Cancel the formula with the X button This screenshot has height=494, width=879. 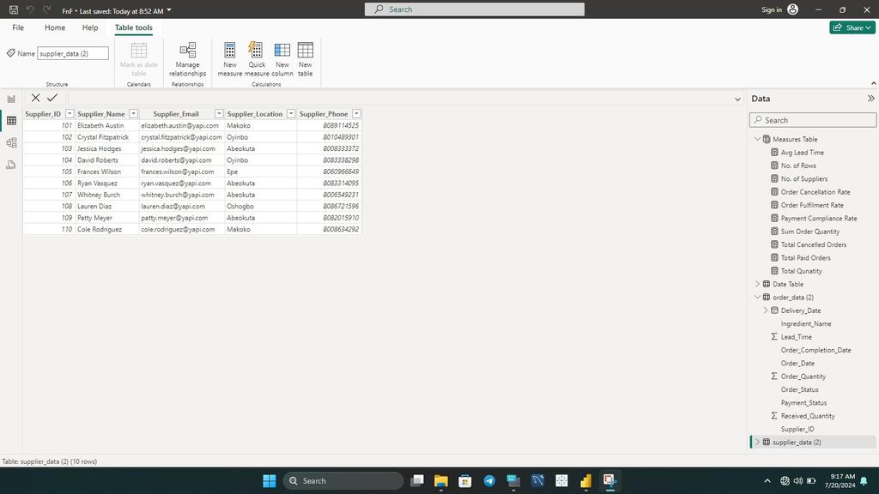pyautogui.click(x=35, y=98)
